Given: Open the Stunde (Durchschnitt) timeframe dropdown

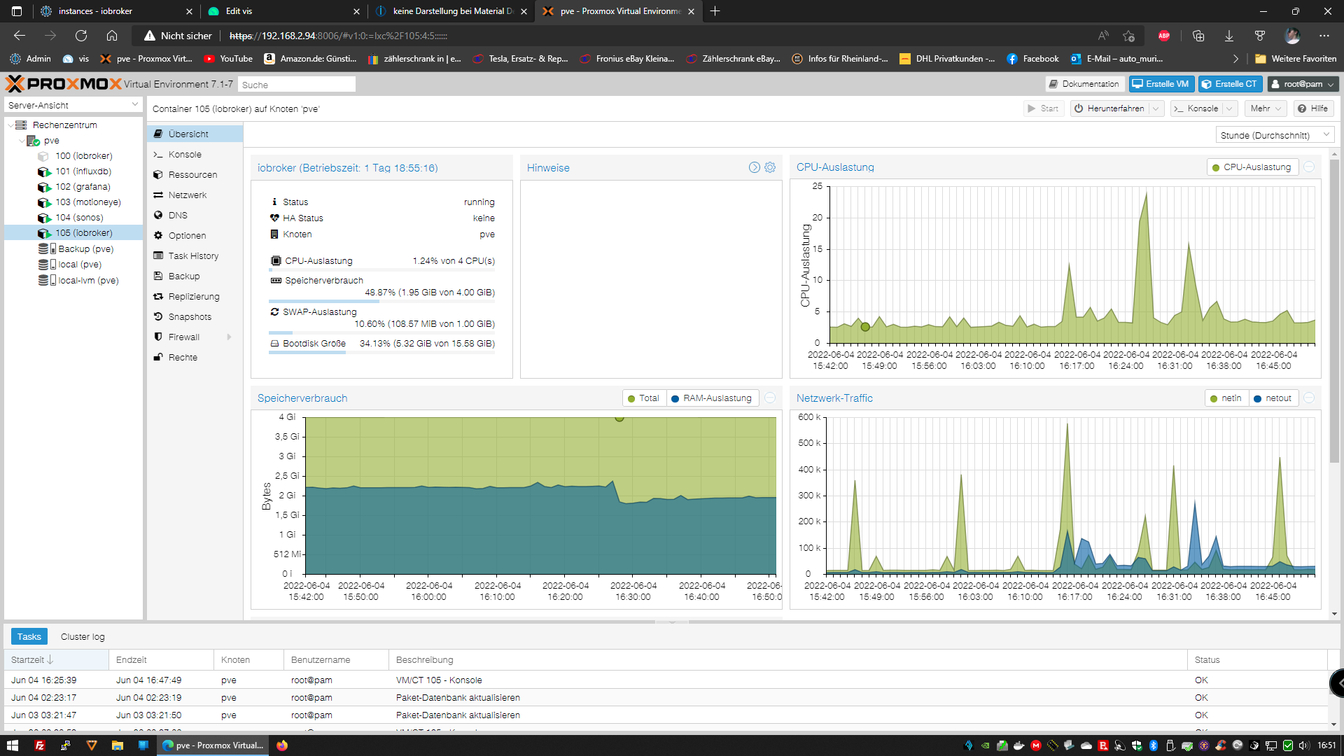Looking at the screenshot, I should 1274,135.
